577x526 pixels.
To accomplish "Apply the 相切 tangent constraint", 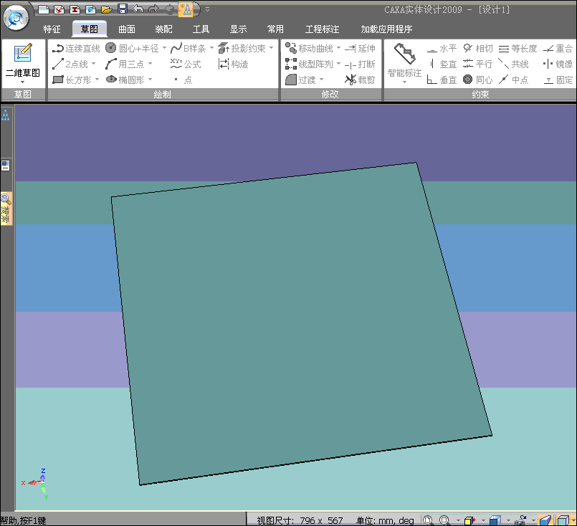I will (477, 48).
